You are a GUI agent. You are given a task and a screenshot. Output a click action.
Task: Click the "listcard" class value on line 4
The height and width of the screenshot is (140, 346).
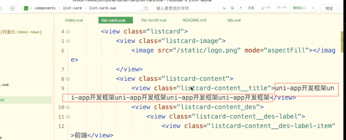pos(165,31)
